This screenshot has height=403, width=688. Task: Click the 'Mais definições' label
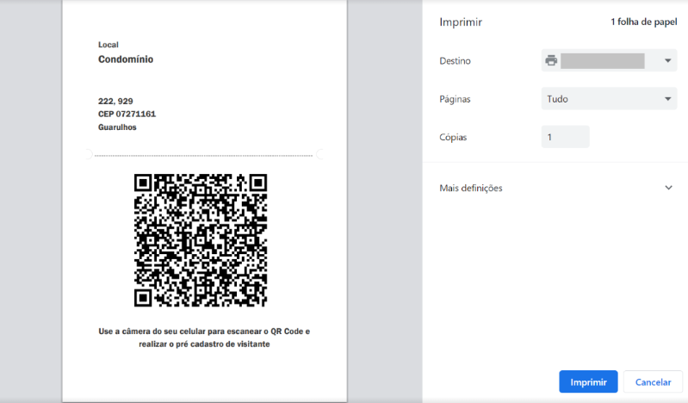(471, 188)
